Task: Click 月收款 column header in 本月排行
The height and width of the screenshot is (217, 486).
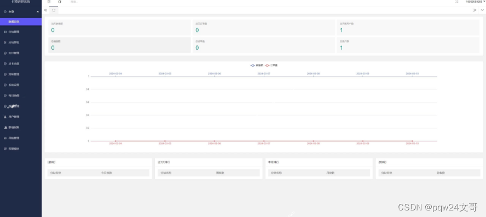Action: pyautogui.click(x=331, y=173)
